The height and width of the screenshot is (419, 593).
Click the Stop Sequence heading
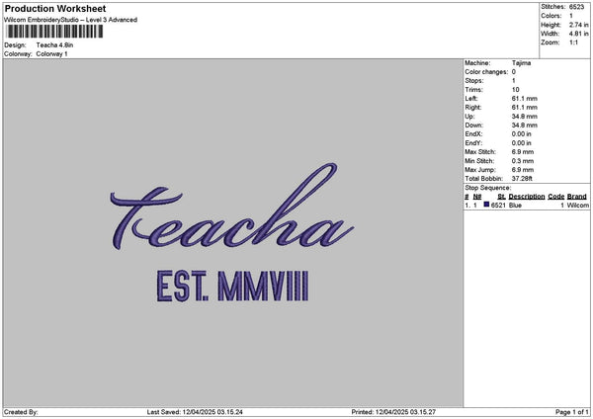488,188
